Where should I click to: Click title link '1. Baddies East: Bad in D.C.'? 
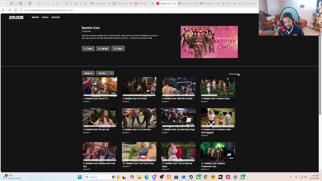point(96,99)
